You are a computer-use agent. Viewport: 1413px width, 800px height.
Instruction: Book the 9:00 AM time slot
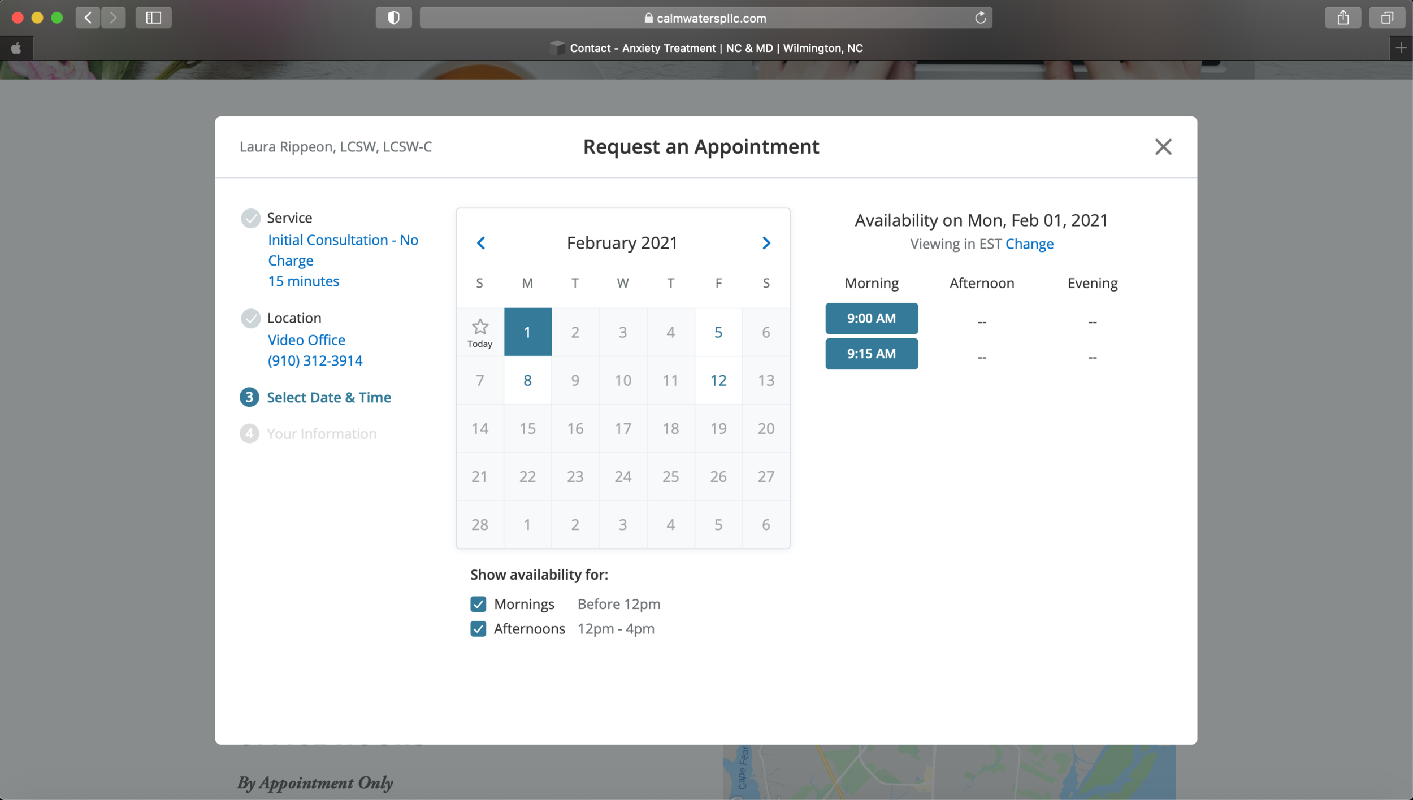(x=871, y=319)
